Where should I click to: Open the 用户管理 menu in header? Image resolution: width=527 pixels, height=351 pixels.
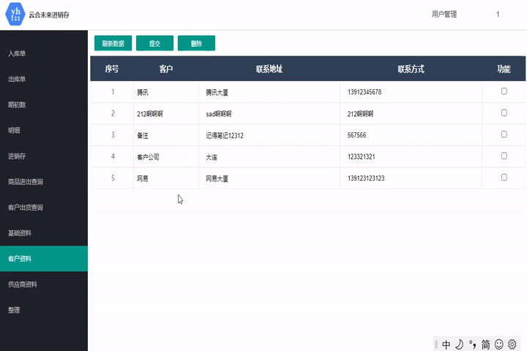tap(444, 15)
